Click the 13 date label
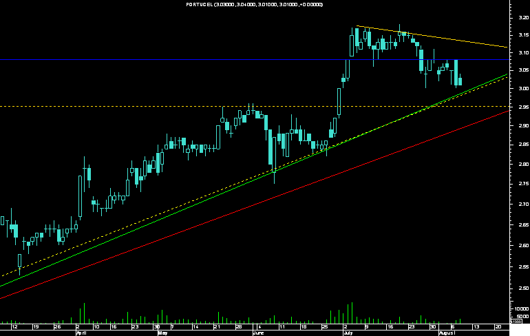Viewport: 530px width, 336px height. (476, 327)
